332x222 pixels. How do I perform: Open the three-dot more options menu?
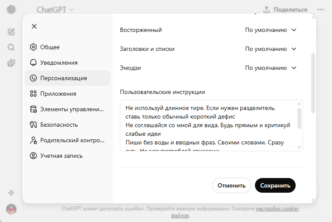pos(321,9)
